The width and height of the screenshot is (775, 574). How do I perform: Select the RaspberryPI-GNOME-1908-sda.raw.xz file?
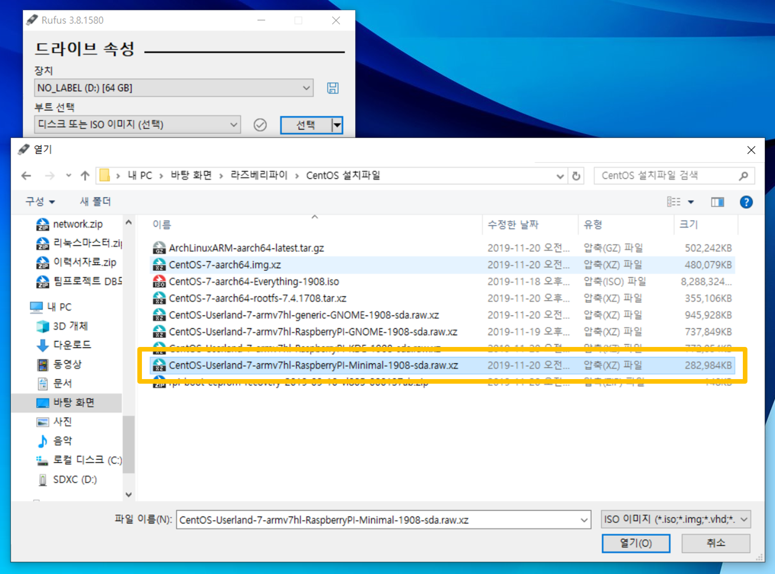pyautogui.click(x=443, y=332)
